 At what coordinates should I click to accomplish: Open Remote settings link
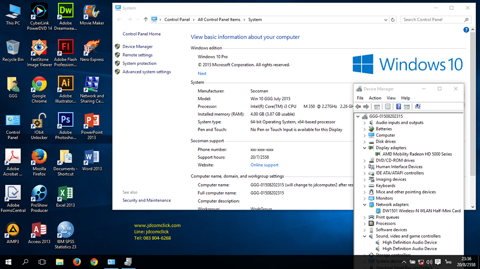pyautogui.click(x=137, y=55)
